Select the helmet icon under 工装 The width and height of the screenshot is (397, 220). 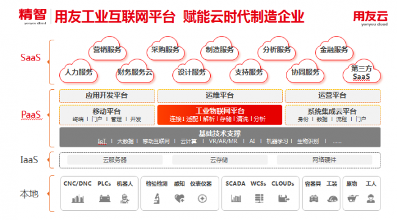pos(332,199)
